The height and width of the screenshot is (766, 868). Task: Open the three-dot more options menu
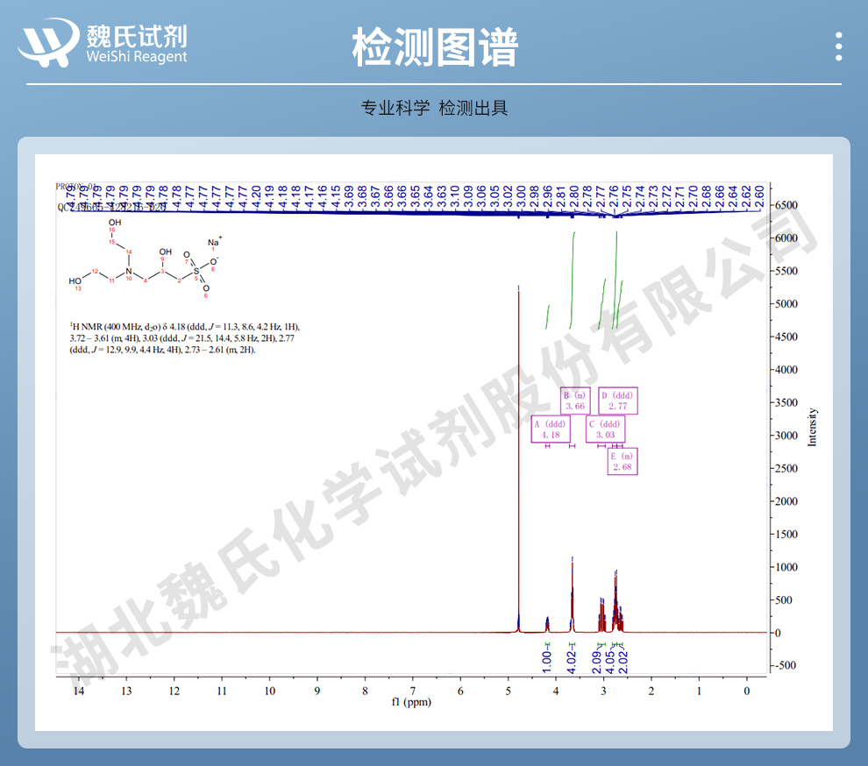click(839, 46)
